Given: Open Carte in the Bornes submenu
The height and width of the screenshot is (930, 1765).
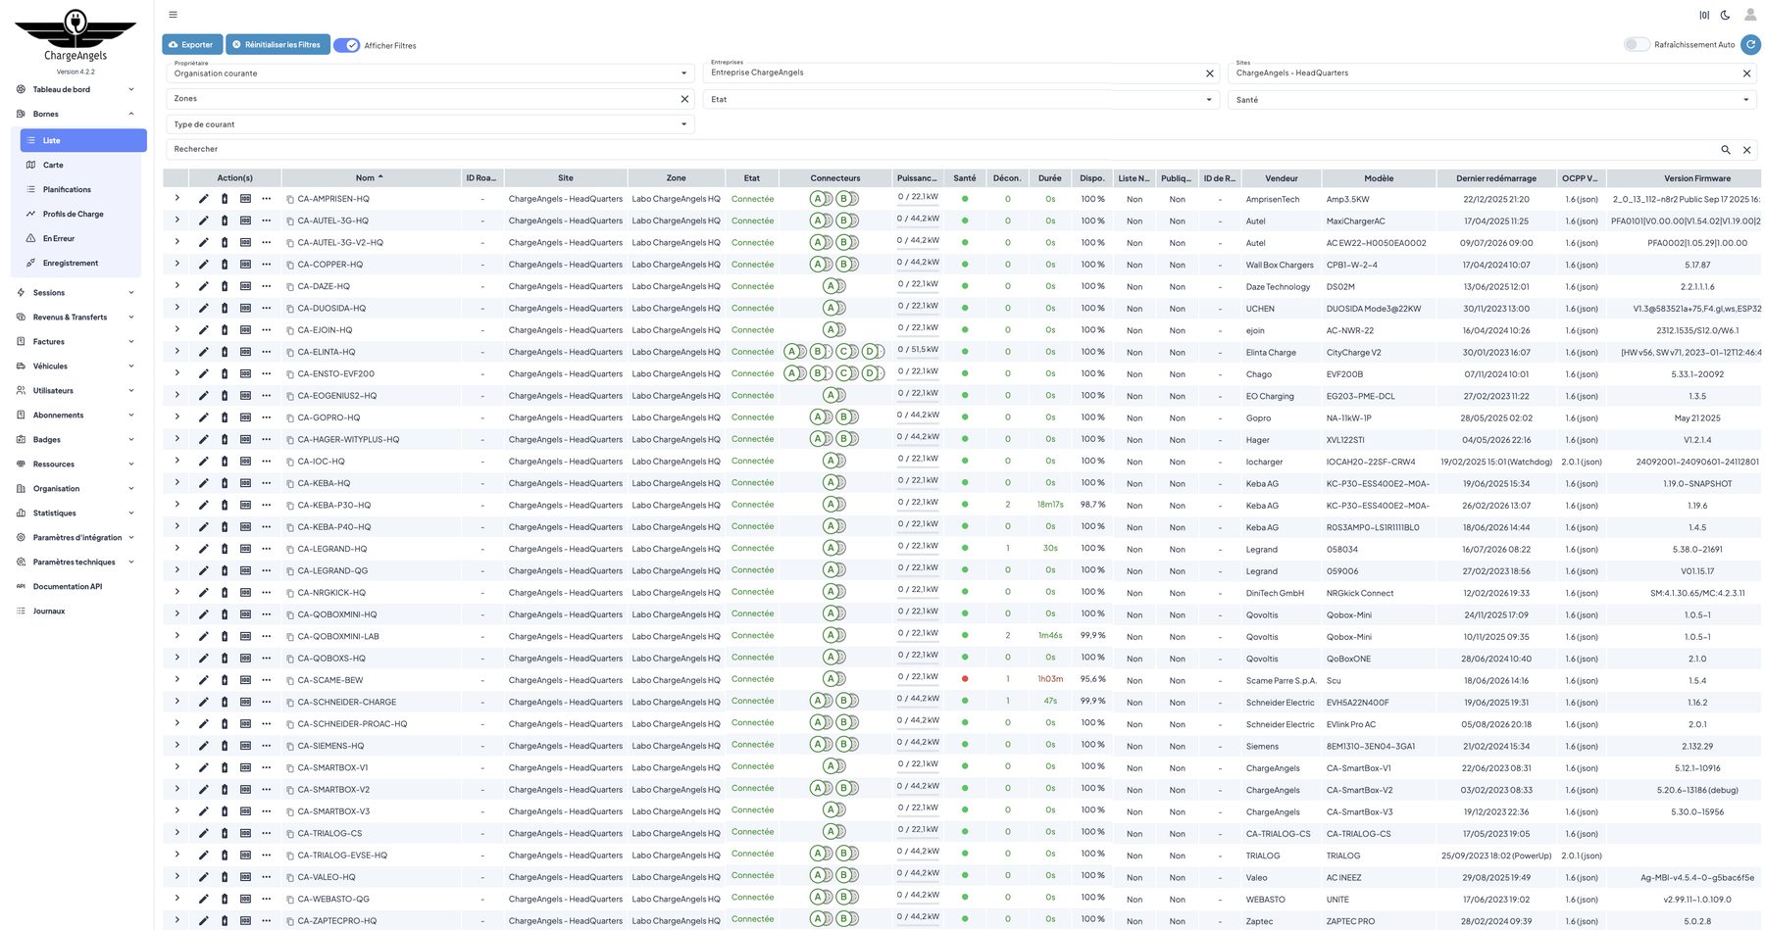Looking at the screenshot, I should [82, 165].
